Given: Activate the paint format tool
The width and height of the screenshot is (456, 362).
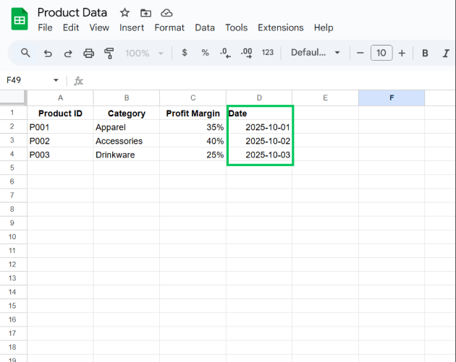Looking at the screenshot, I should (x=109, y=53).
